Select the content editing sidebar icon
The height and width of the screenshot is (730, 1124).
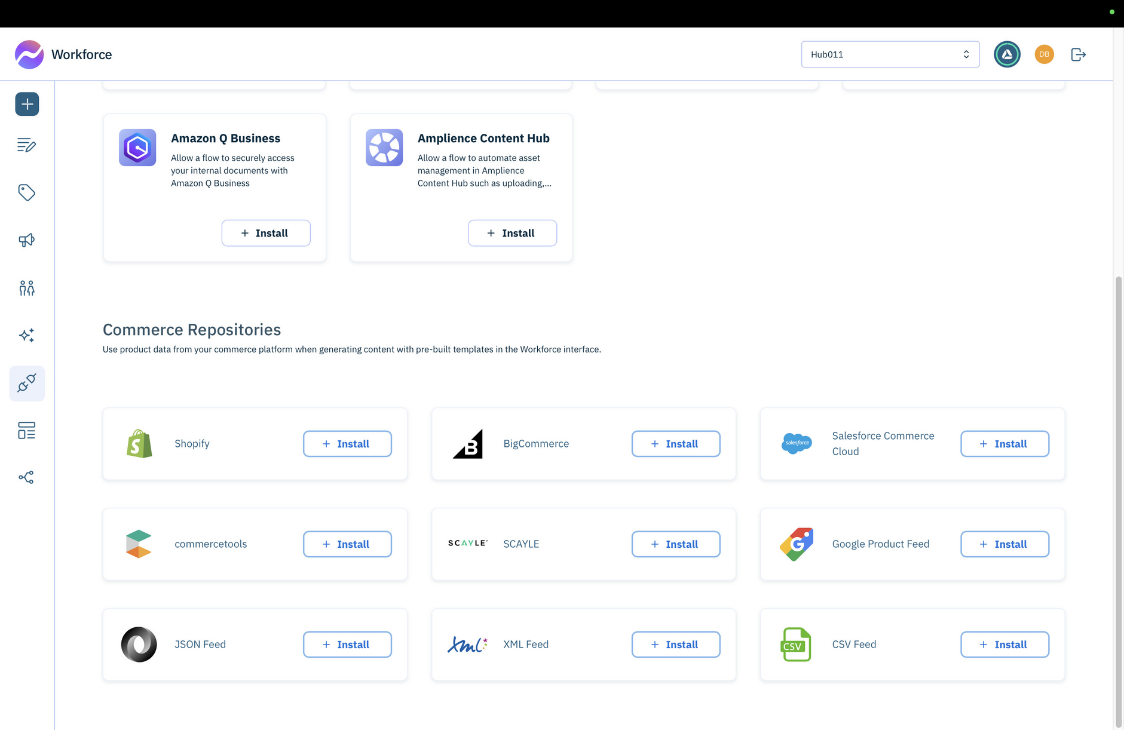[26, 145]
